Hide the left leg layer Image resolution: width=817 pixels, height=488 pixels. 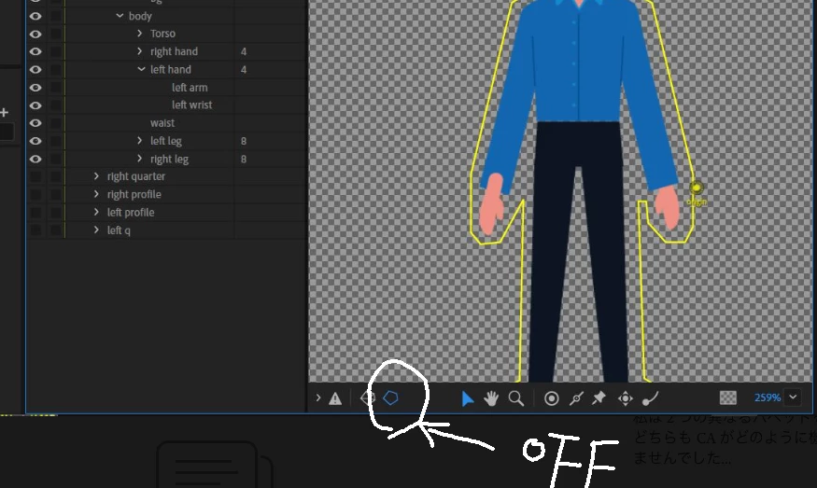[35, 141]
